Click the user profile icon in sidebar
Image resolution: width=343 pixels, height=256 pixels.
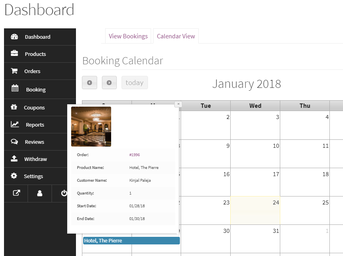click(x=40, y=193)
